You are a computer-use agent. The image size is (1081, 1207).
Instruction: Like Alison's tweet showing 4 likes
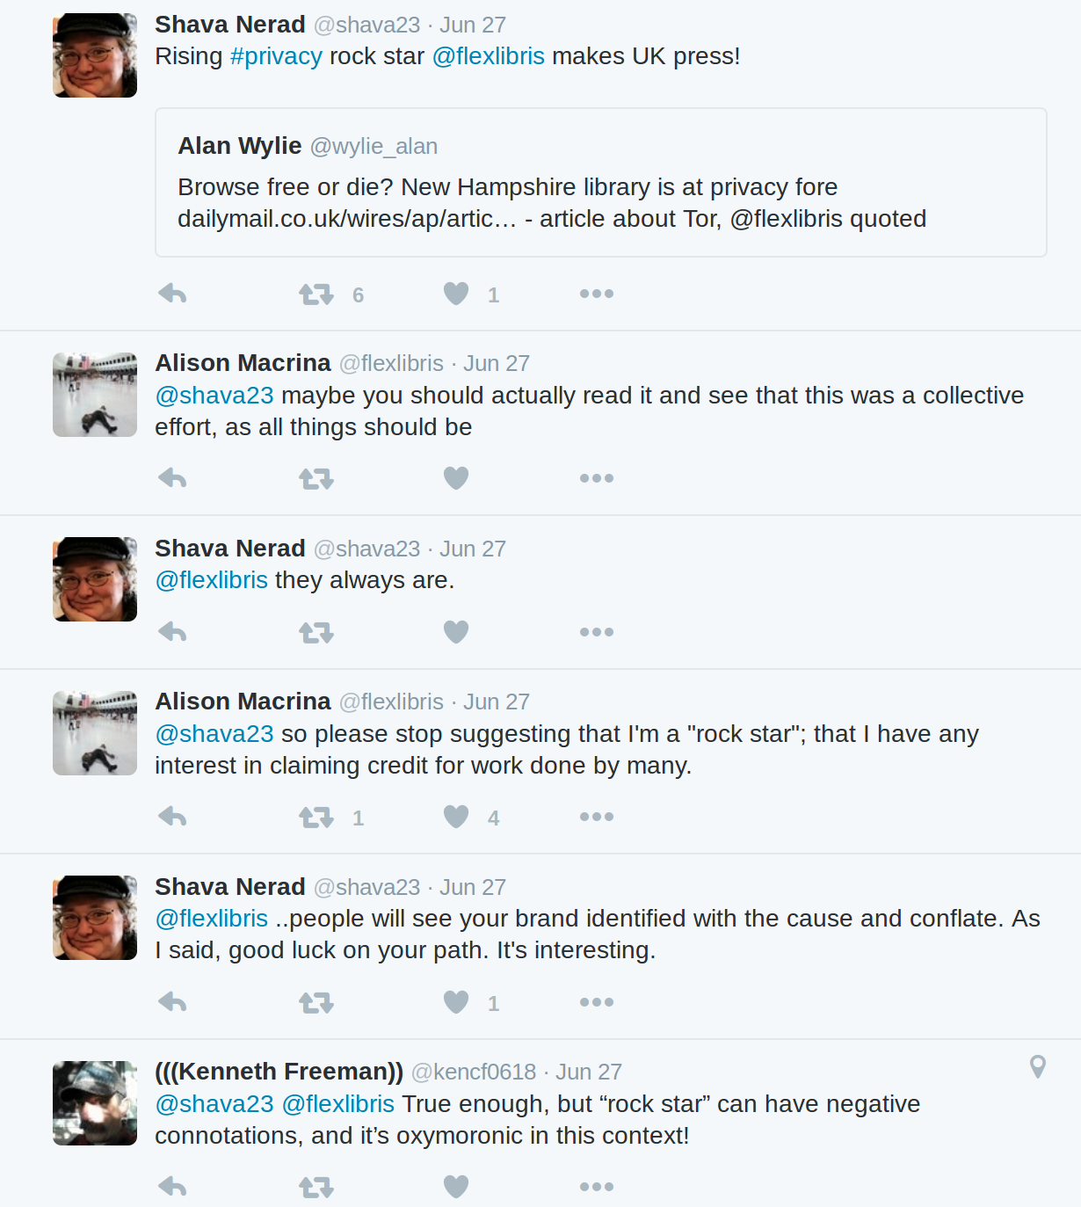tap(456, 817)
